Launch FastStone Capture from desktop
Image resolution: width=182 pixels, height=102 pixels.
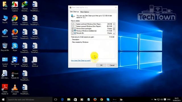[x=15, y=7]
